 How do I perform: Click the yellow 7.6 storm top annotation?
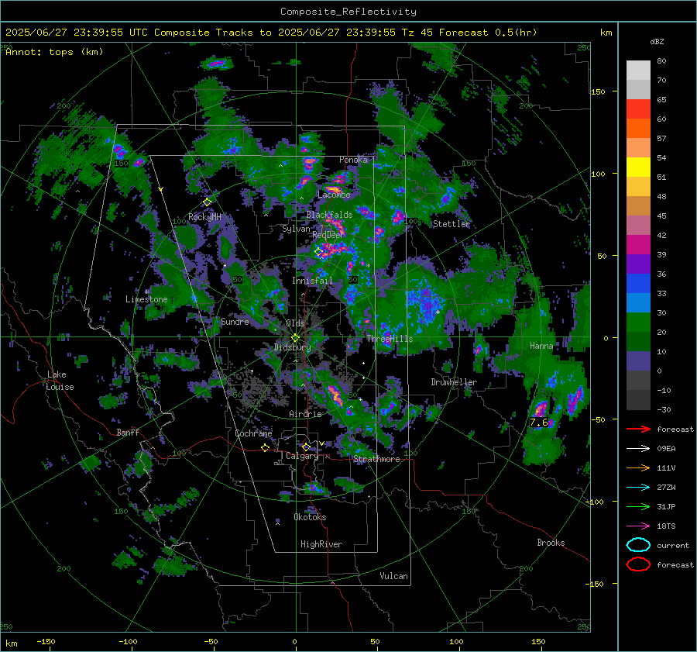[539, 422]
